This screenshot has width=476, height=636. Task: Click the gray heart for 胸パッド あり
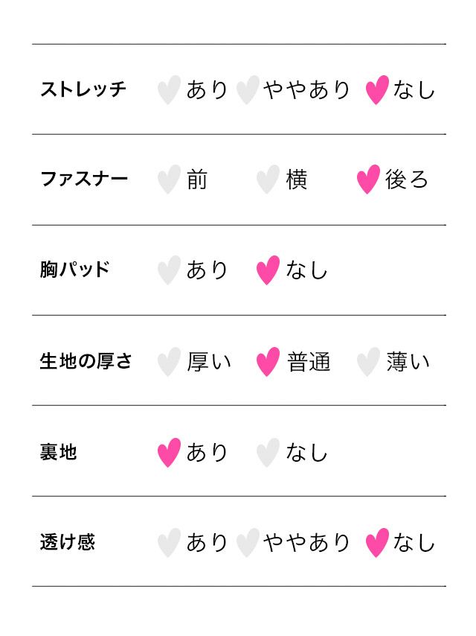[170, 270]
